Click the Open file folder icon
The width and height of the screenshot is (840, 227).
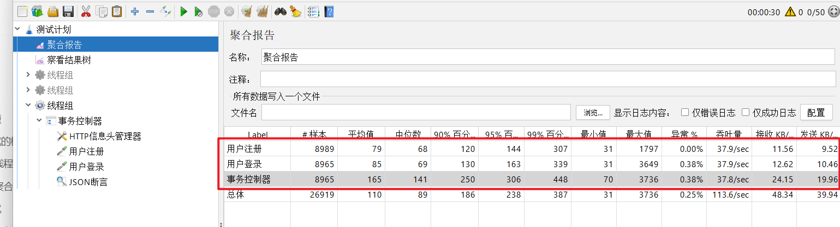(53, 11)
